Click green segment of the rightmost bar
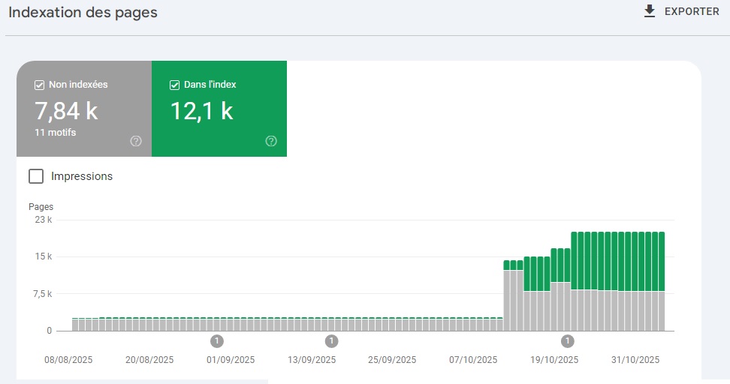Screen dimensions: 730x384 (x=661, y=260)
